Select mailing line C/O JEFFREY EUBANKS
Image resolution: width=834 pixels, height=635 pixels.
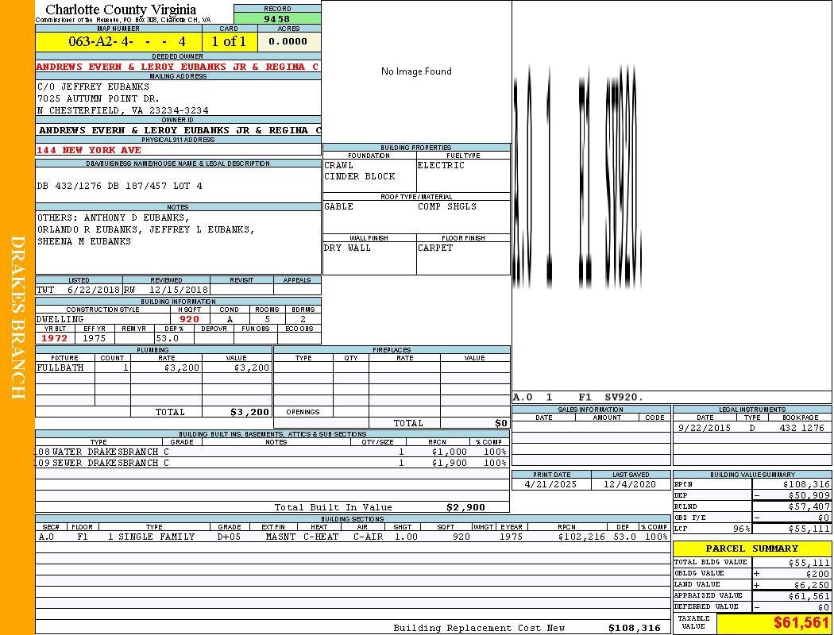[x=93, y=87]
